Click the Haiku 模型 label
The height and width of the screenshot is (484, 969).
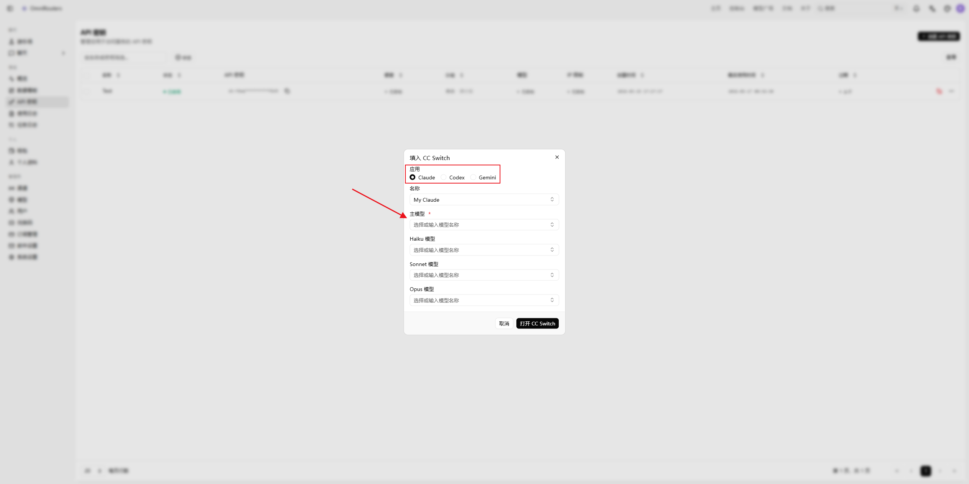(422, 239)
